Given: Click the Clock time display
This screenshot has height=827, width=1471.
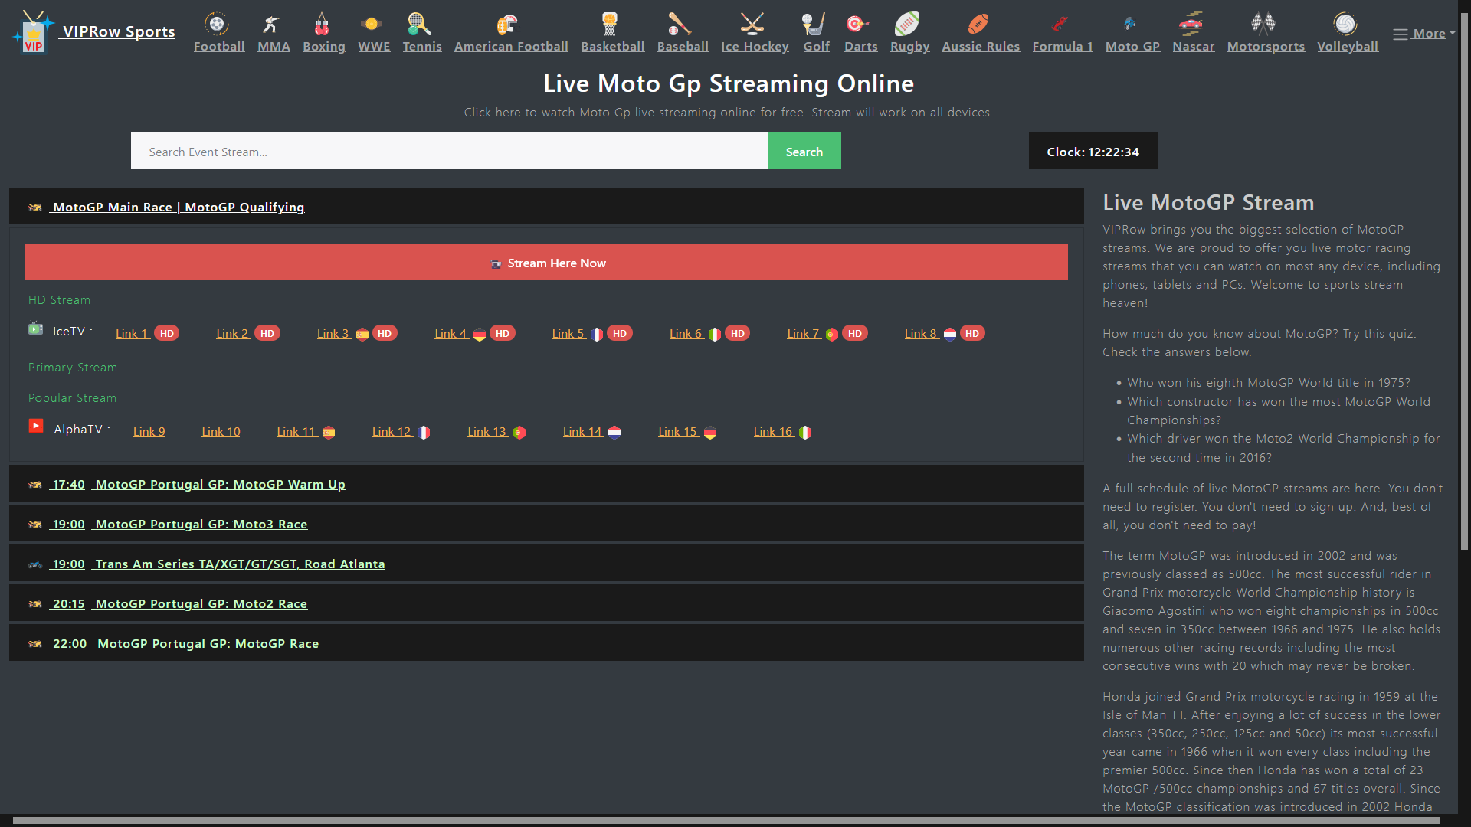Looking at the screenshot, I should click(1093, 151).
